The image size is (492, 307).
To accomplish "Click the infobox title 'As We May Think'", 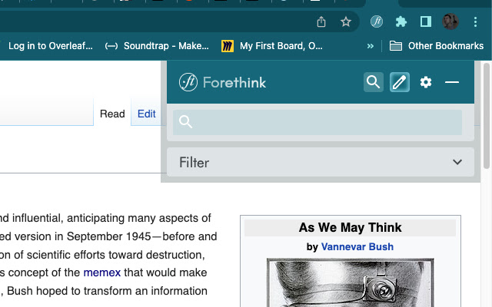I will pyautogui.click(x=351, y=227).
